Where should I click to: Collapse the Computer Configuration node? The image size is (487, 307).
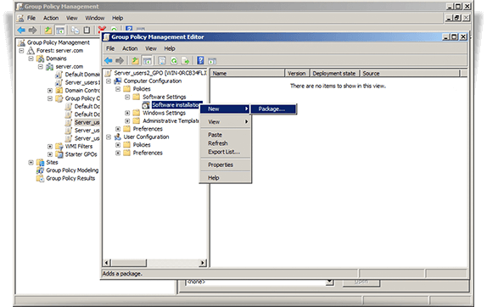[109, 81]
